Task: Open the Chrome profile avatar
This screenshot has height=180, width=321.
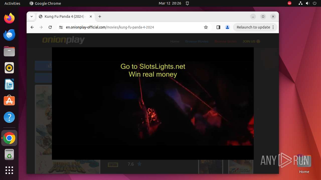Action: click(x=227, y=27)
